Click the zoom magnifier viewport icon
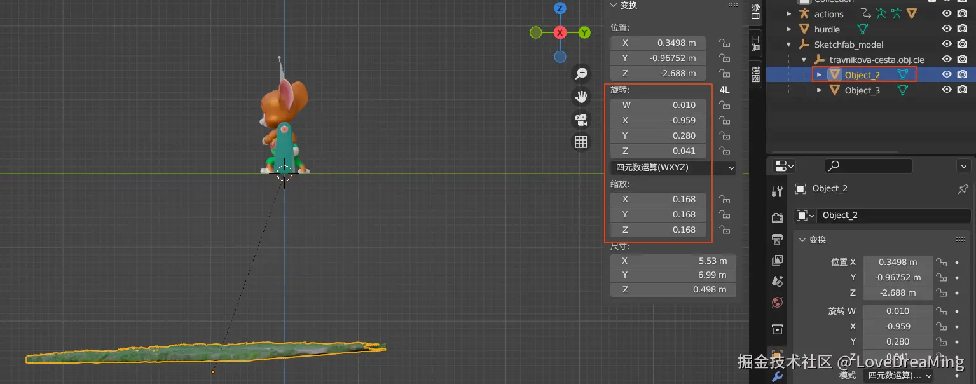Screen dimensions: 976x384 click(x=581, y=73)
